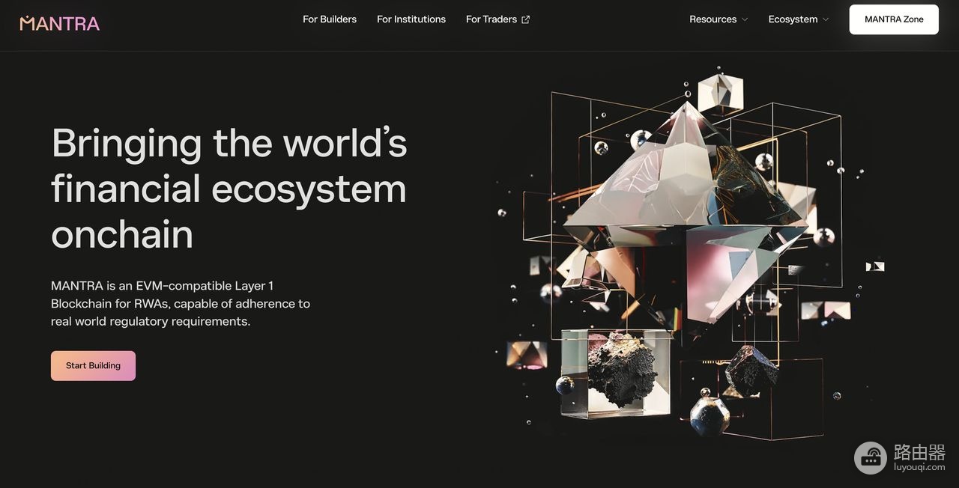Click the EVM-compatible Layer 1 description paragraph
This screenshot has height=488, width=959.
pyautogui.click(x=181, y=303)
